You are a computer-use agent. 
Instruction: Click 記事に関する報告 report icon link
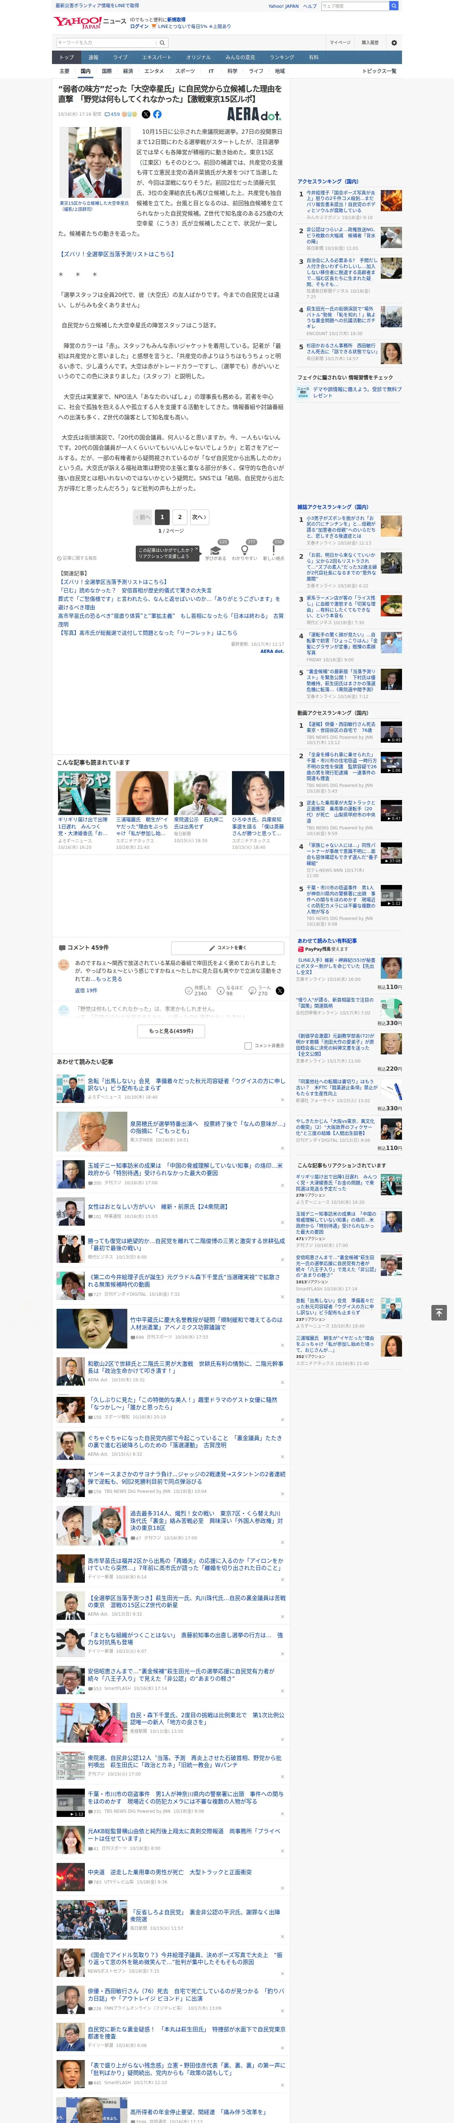tap(77, 558)
